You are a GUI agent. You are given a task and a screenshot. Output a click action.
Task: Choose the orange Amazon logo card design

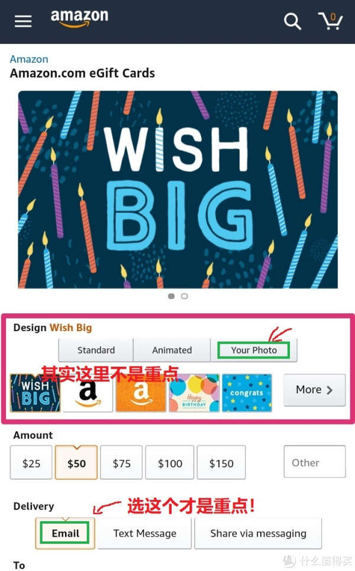(x=141, y=393)
